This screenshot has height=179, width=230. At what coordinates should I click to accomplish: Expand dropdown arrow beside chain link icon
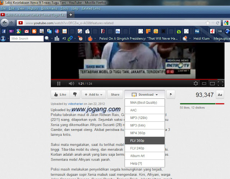click(75, 38)
